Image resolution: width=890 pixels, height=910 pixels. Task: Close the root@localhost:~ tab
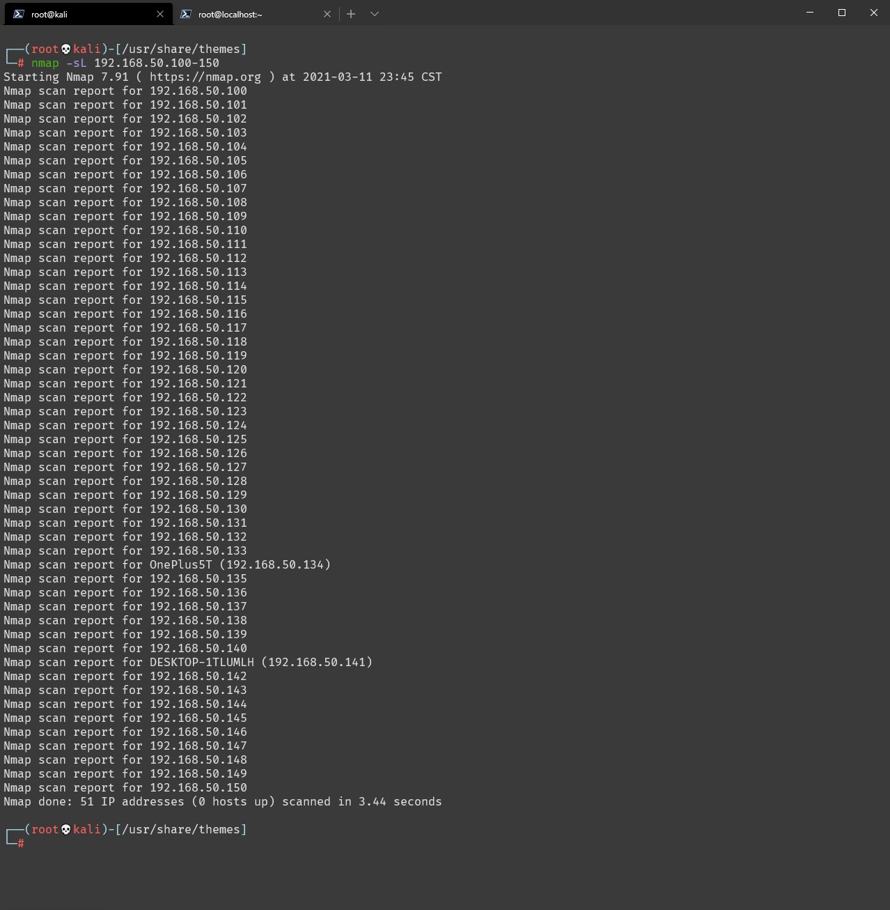click(x=327, y=14)
